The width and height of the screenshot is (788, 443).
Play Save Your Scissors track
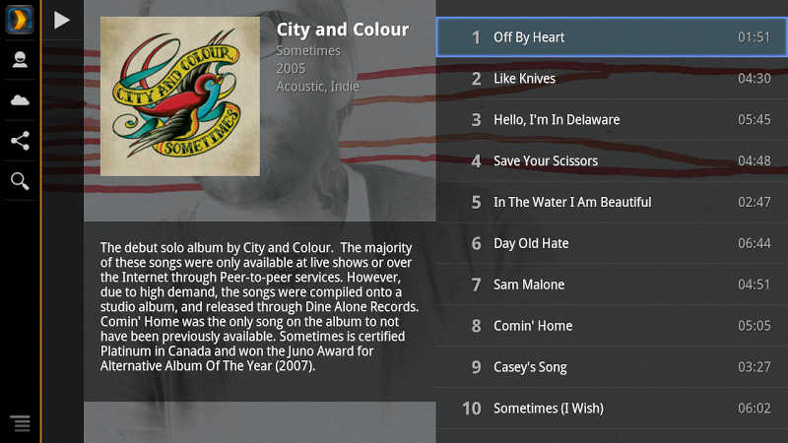pos(612,160)
